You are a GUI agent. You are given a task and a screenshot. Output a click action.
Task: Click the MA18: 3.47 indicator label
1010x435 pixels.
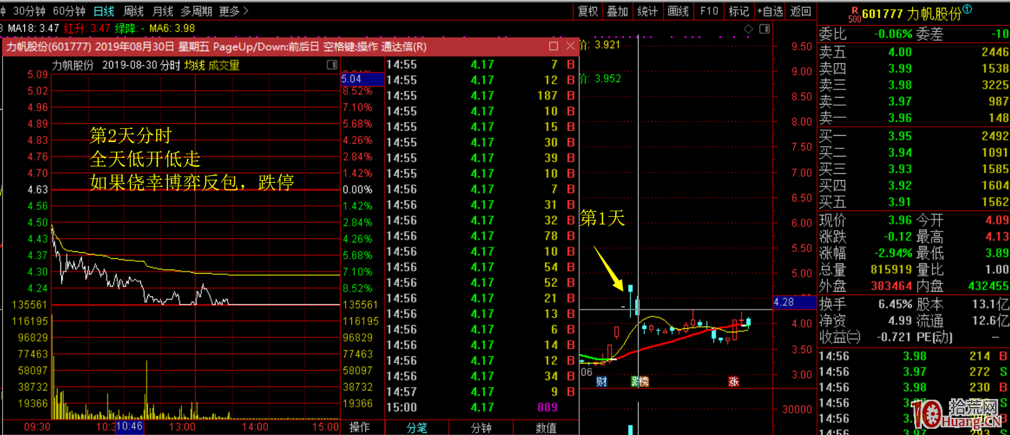(x=33, y=28)
